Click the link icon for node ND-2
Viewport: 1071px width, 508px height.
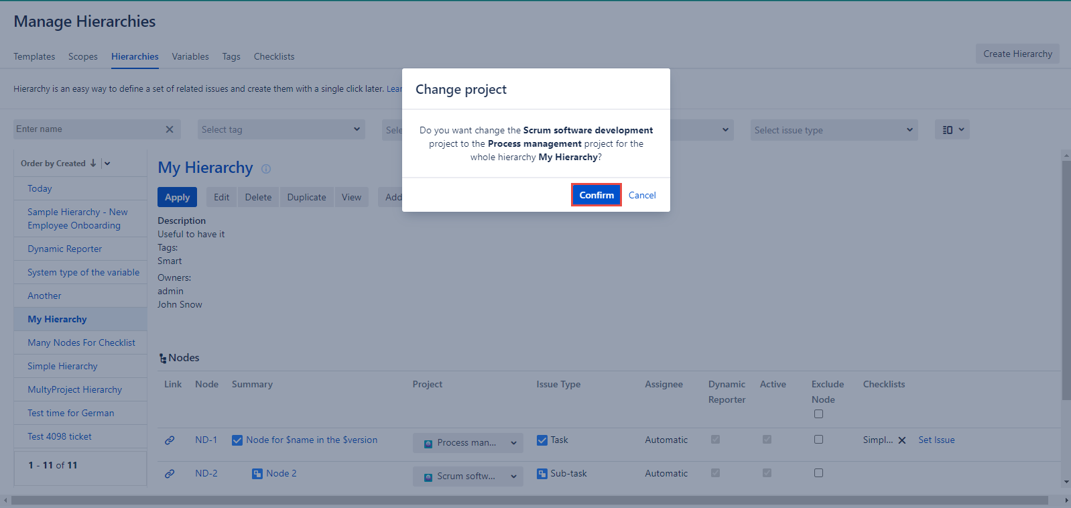tap(170, 474)
